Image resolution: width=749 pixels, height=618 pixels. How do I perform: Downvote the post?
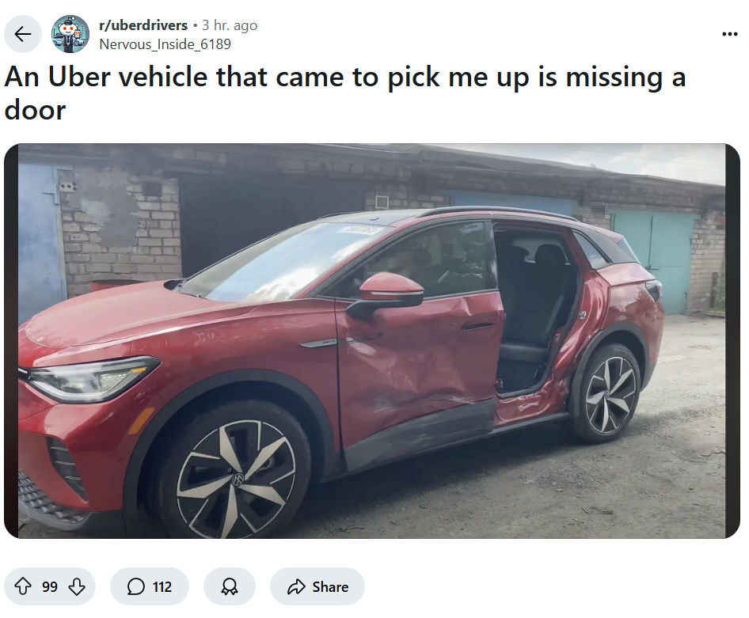pos(77,586)
